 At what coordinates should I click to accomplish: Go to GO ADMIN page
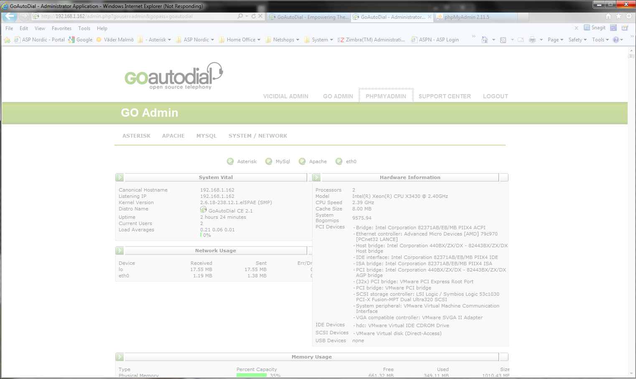pos(338,96)
